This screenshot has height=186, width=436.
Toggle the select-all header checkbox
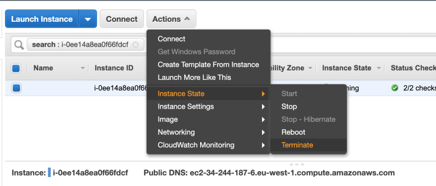[x=16, y=68]
